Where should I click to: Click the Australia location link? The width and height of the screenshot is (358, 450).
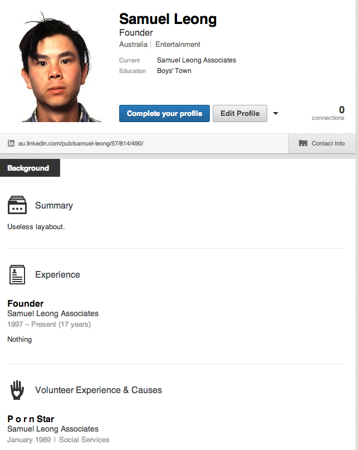[133, 44]
